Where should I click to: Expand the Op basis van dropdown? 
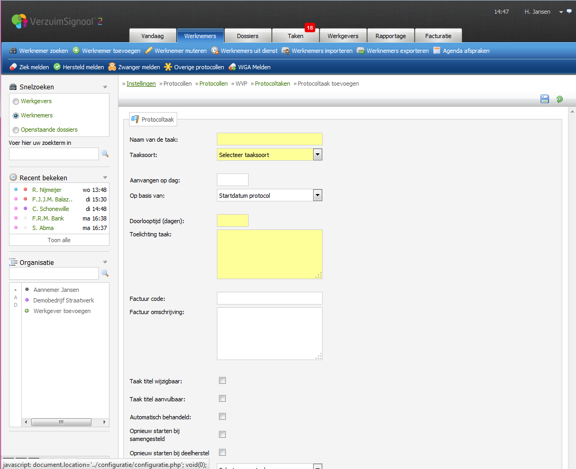(317, 196)
